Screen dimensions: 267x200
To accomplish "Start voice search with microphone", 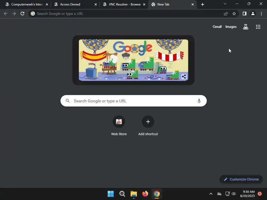I will pyautogui.click(x=199, y=101).
